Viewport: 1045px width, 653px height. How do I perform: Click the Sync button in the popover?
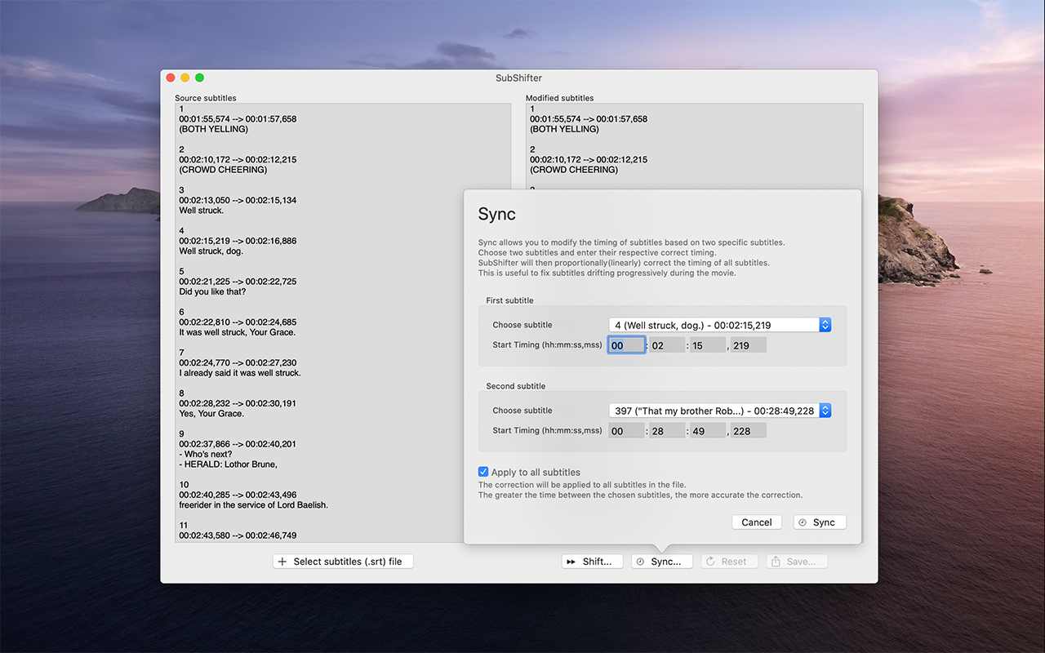820,522
